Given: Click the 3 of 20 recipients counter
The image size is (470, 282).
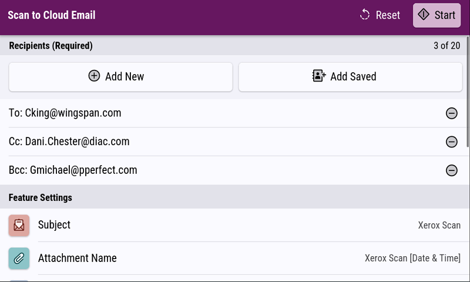Looking at the screenshot, I should coord(446,46).
